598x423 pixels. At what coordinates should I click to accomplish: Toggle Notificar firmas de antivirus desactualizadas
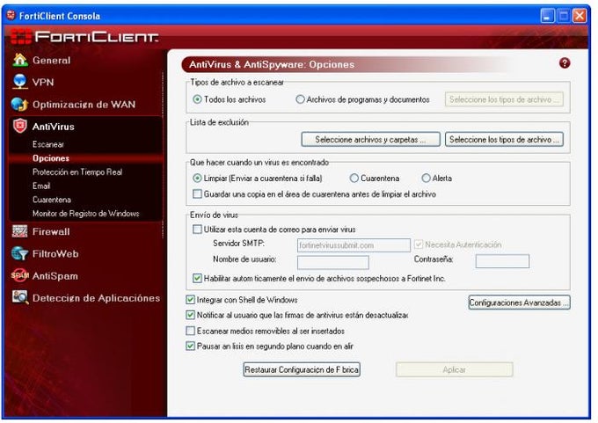pyautogui.click(x=190, y=315)
